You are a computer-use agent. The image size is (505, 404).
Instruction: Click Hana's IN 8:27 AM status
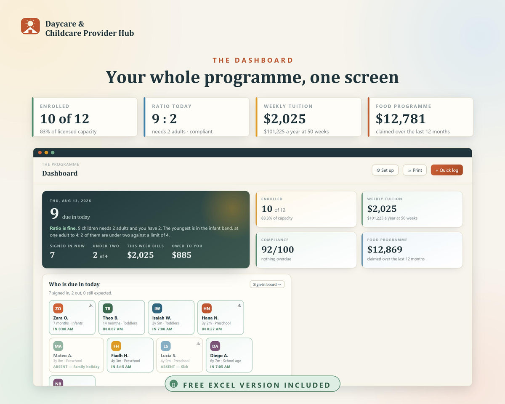tap(212, 329)
